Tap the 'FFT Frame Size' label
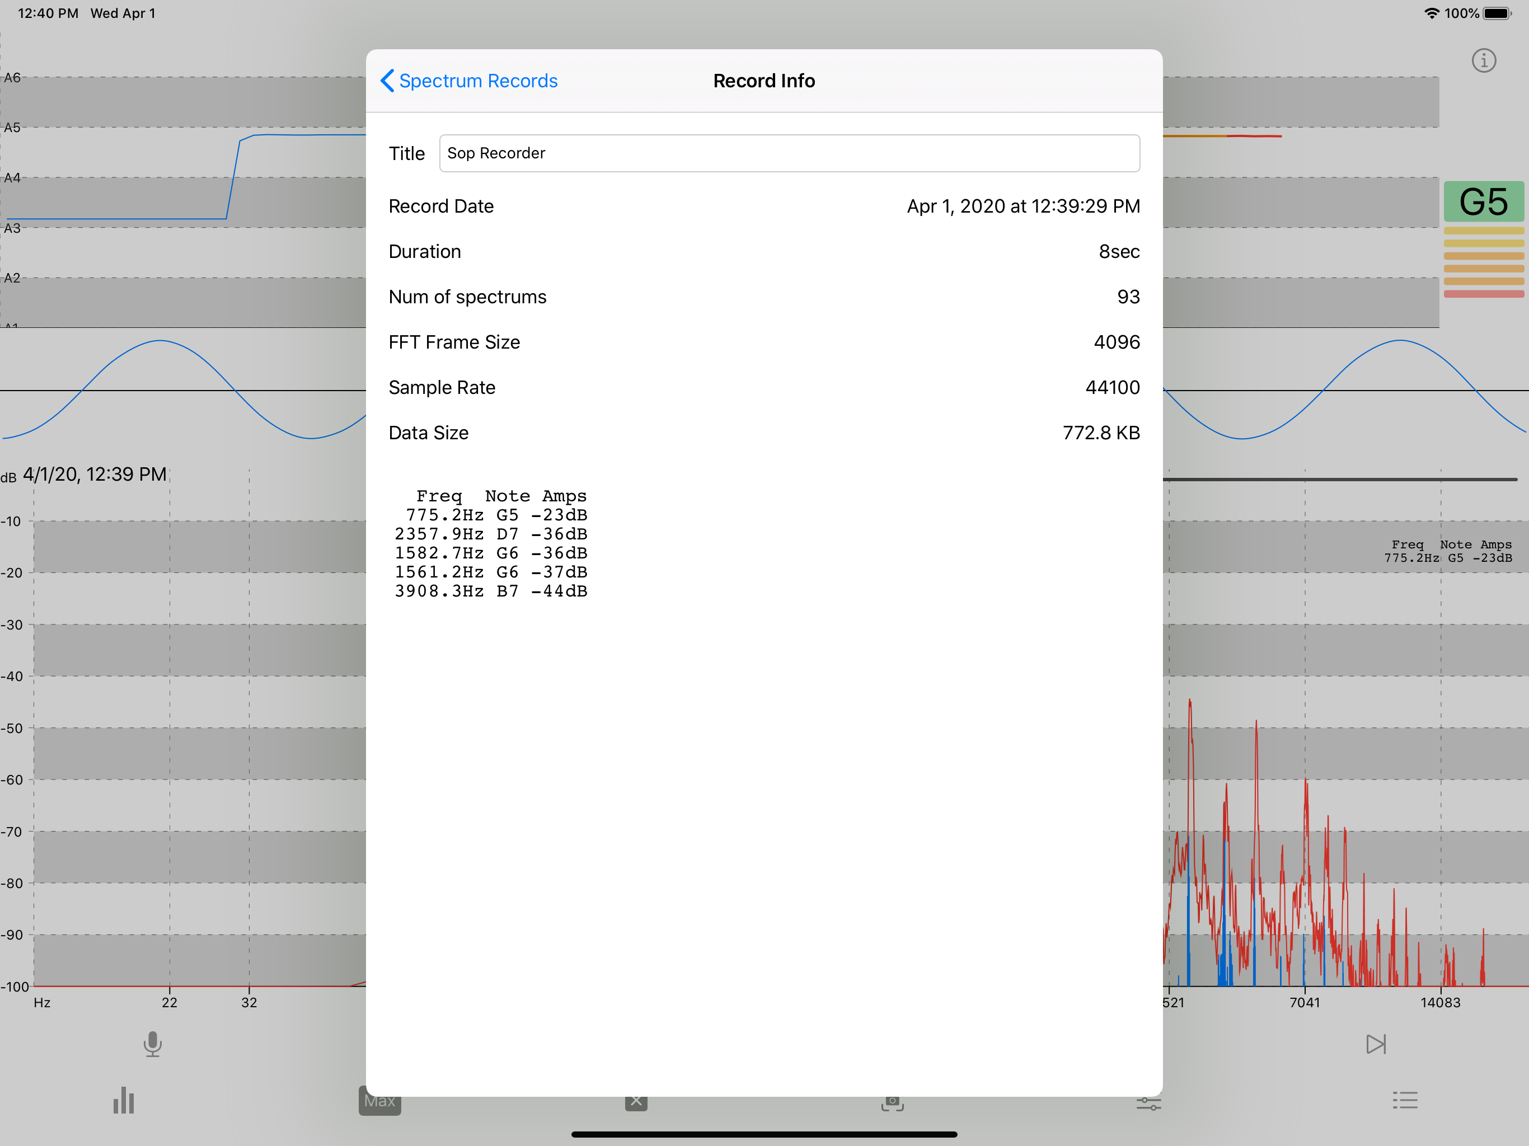The image size is (1529, 1146). 454,342
